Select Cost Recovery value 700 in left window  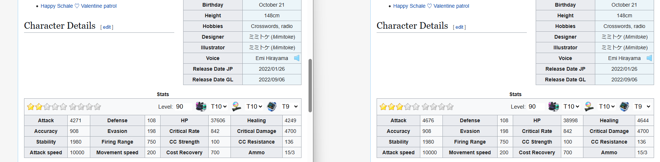pyautogui.click(x=215, y=152)
